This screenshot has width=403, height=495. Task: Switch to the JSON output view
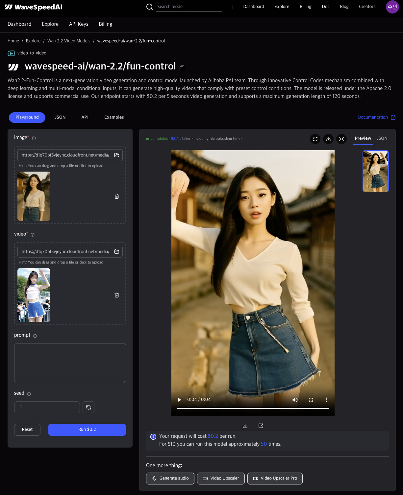point(382,138)
